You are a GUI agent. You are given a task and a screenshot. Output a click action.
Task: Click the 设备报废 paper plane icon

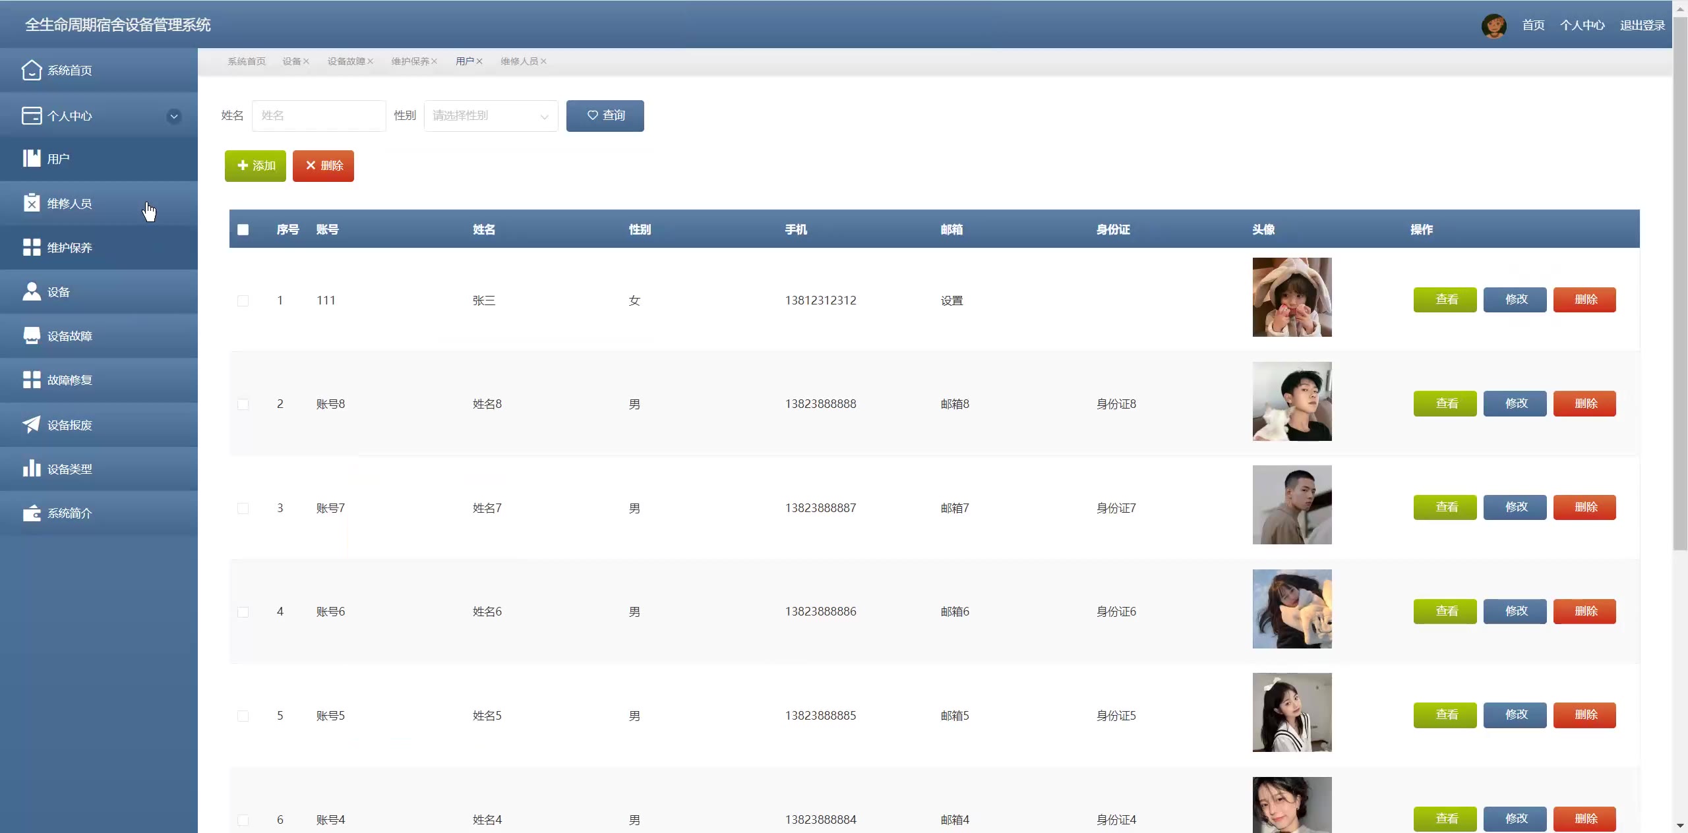tap(31, 424)
